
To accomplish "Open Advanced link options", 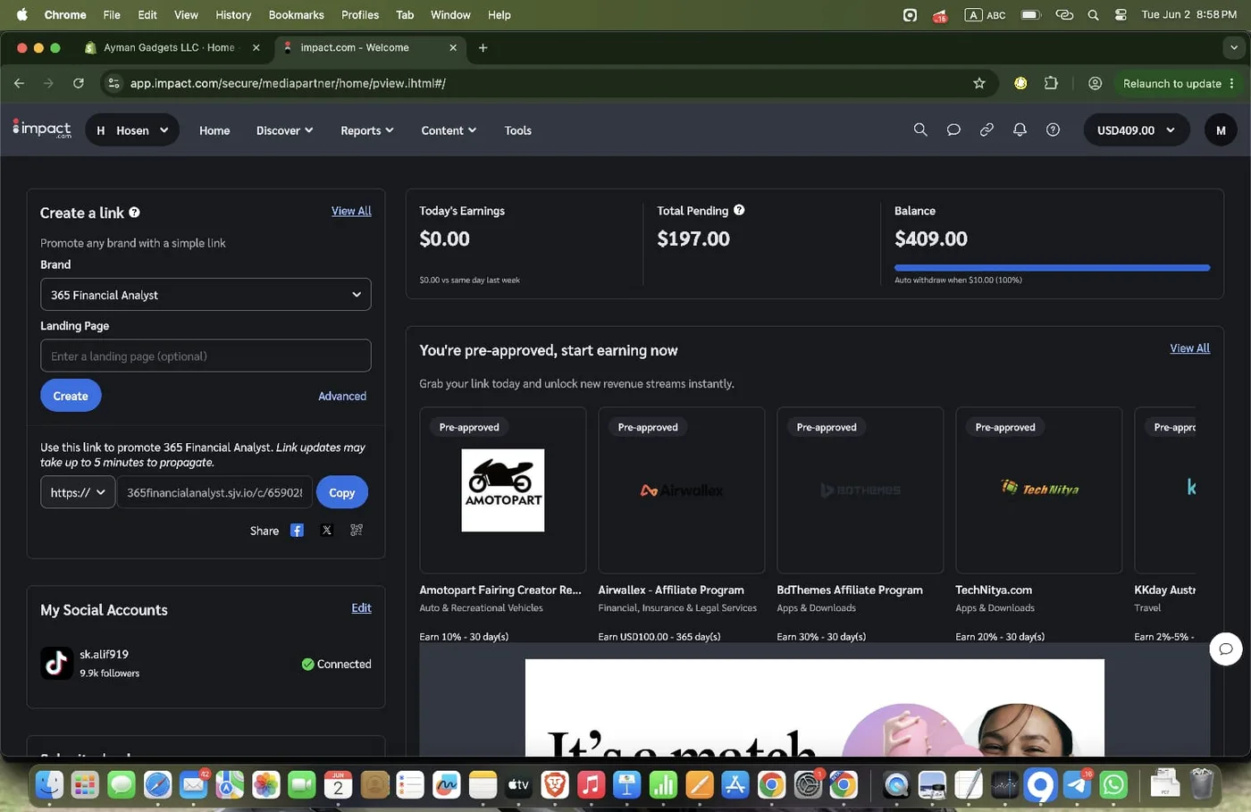I will pos(342,396).
